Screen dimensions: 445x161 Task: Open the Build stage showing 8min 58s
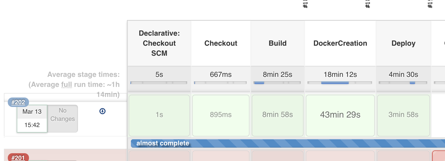[277, 115]
